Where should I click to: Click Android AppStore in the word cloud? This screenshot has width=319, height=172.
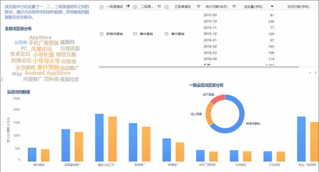click(47, 73)
